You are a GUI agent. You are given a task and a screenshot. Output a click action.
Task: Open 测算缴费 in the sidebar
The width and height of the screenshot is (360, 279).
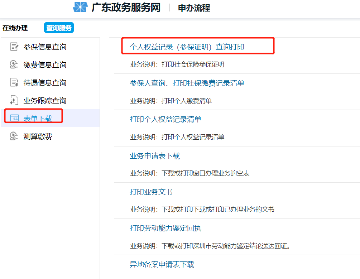(38, 136)
